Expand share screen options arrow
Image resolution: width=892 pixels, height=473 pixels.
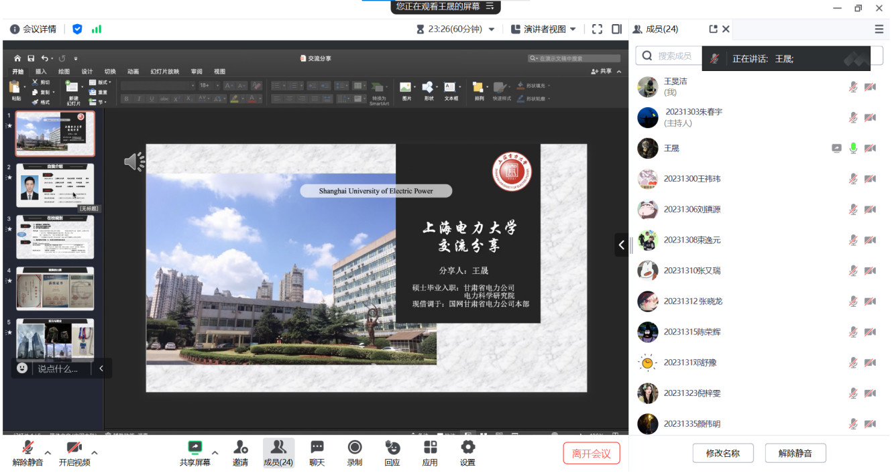click(215, 453)
